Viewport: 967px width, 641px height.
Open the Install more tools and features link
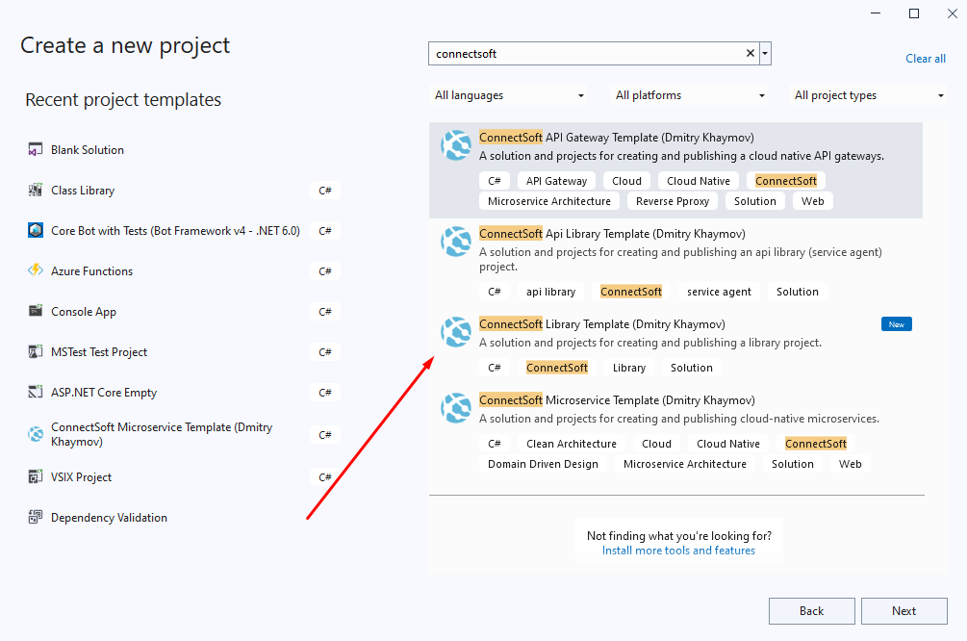(x=678, y=550)
